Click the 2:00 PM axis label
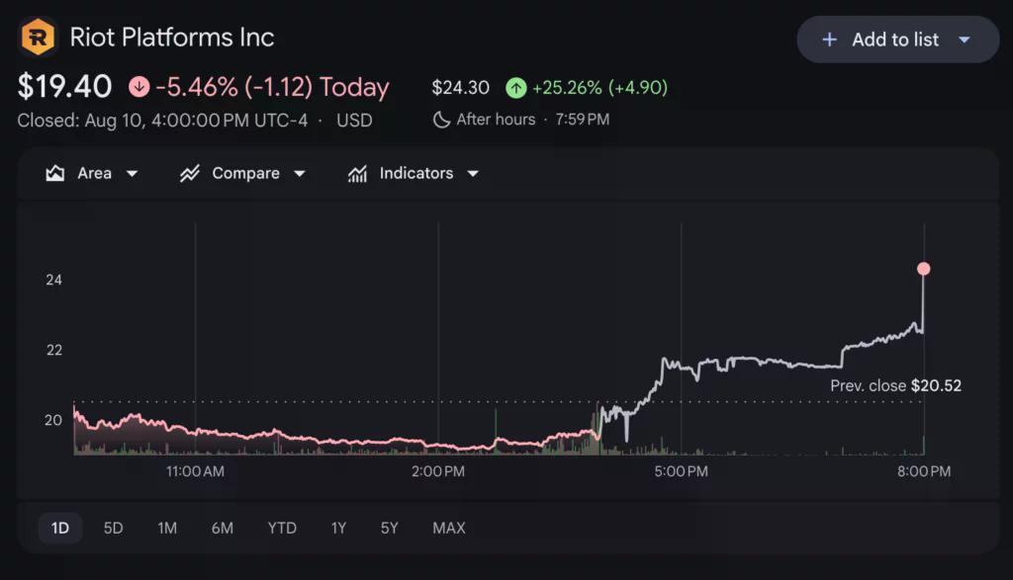The image size is (1013, 580). 438,471
